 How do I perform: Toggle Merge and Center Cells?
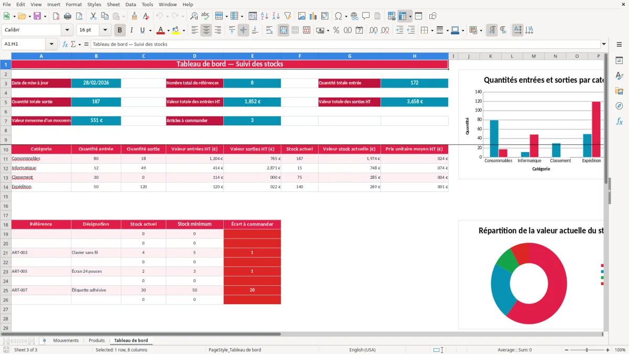[x=284, y=30]
